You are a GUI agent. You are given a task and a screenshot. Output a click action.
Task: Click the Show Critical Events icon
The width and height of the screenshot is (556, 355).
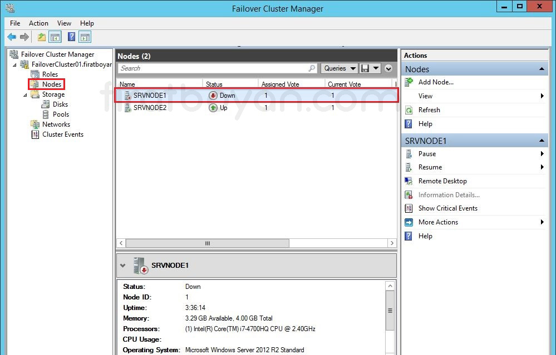pyautogui.click(x=409, y=208)
